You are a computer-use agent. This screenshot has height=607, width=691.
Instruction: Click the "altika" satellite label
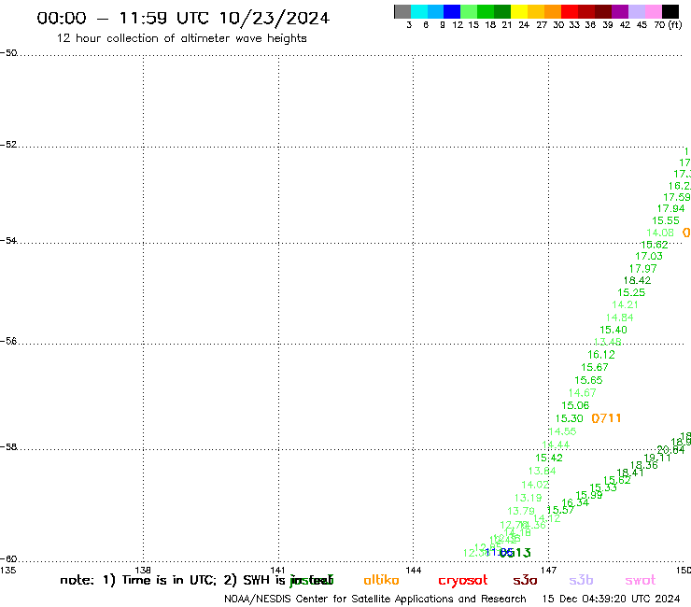(381, 580)
